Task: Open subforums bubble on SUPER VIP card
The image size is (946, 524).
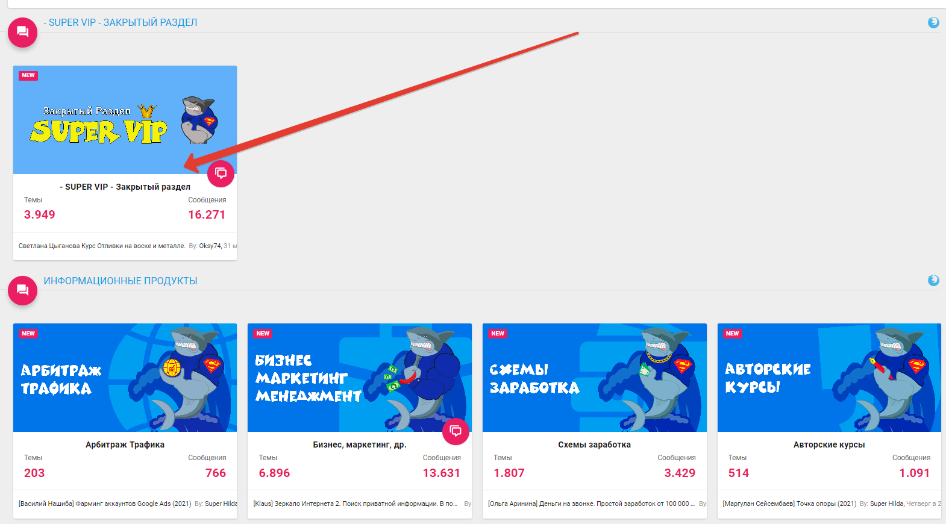Action: [x=221, y=173]
